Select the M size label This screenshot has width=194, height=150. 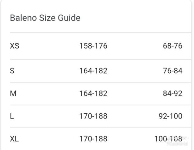pyautogui.click(x=13, y=94)
